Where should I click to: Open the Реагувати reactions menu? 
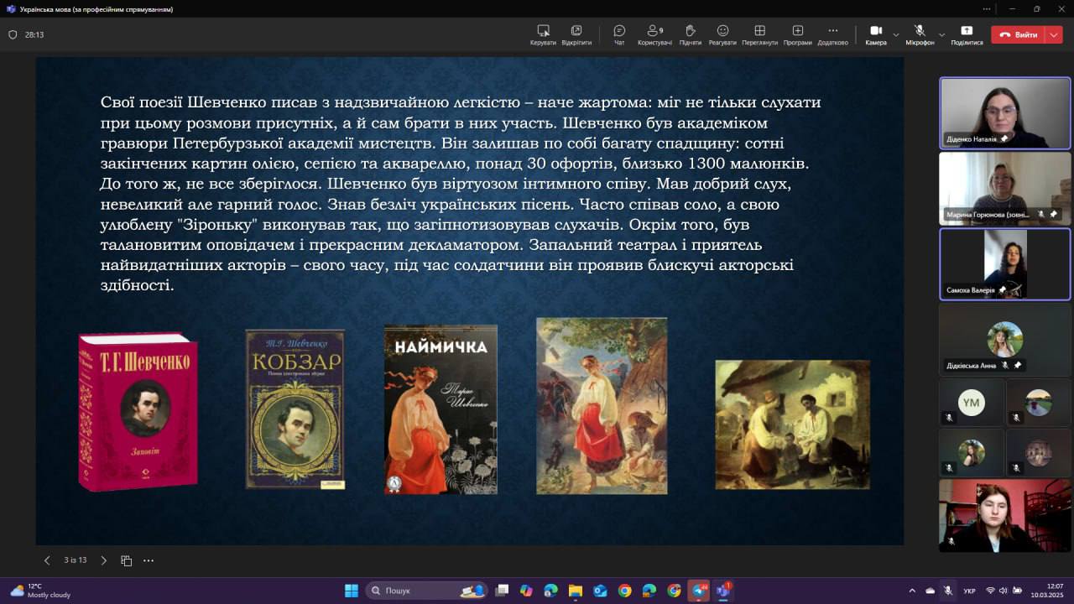(722, 34)
